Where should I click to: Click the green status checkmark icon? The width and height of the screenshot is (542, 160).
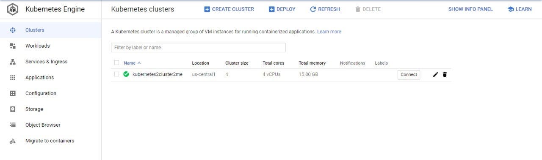click(126, 74)
